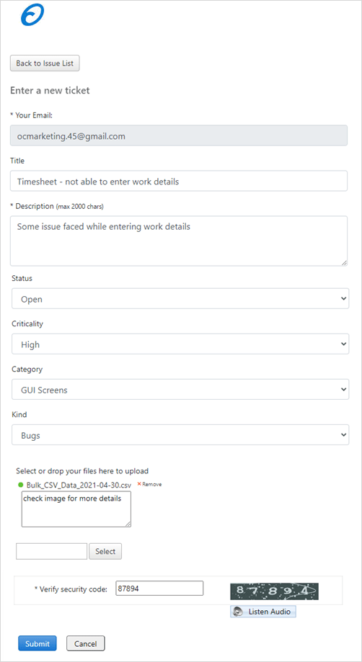
Task: Submit the new ticket
Action: coord(37,643)
